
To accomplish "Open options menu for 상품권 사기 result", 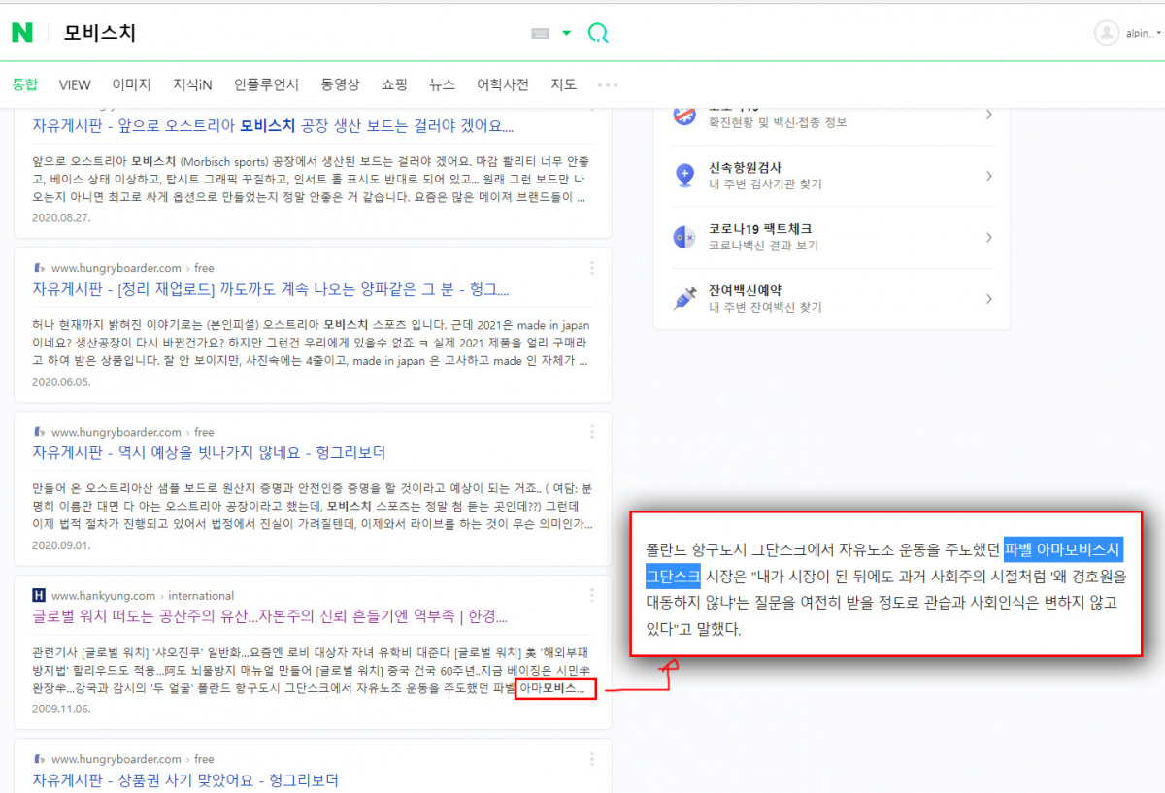I will pyautogui.click(x=592, y=759).
